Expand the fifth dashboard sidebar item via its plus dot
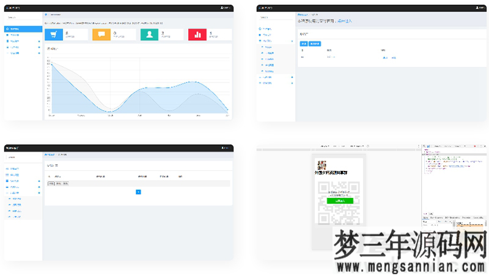Screen dimensions: 489x276 tap(39, 53)
